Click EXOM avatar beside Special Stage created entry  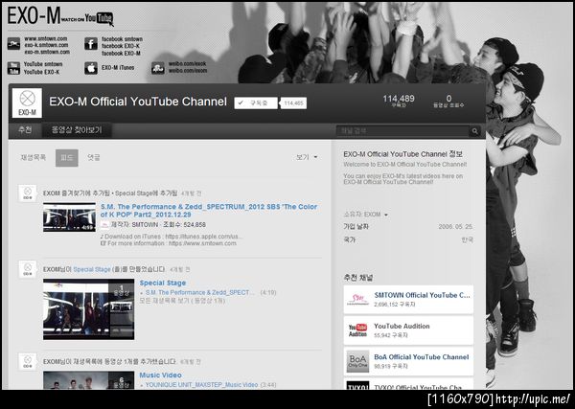(28, 269)
